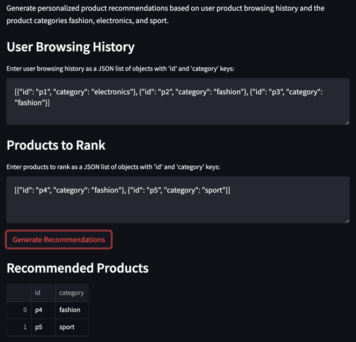356x342 pixels.
Task: Click the Recommended Products heading
Action: [x=77, y=268]
